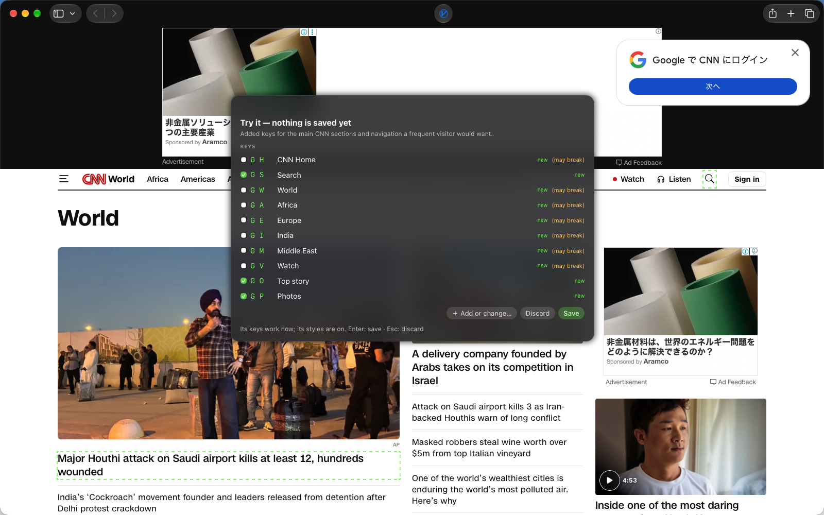This screenshot has height=515, width=824.
Task: Click Add or change… button
Action: click(482, 313)
